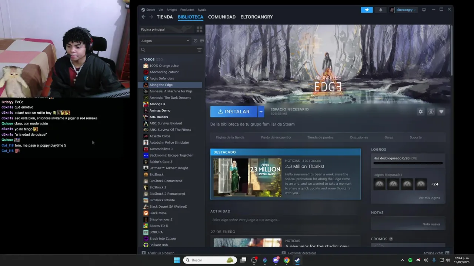Click the Steam taskbar icon
Viewport: 474px width, 266px height.
(x=297, y=260)
